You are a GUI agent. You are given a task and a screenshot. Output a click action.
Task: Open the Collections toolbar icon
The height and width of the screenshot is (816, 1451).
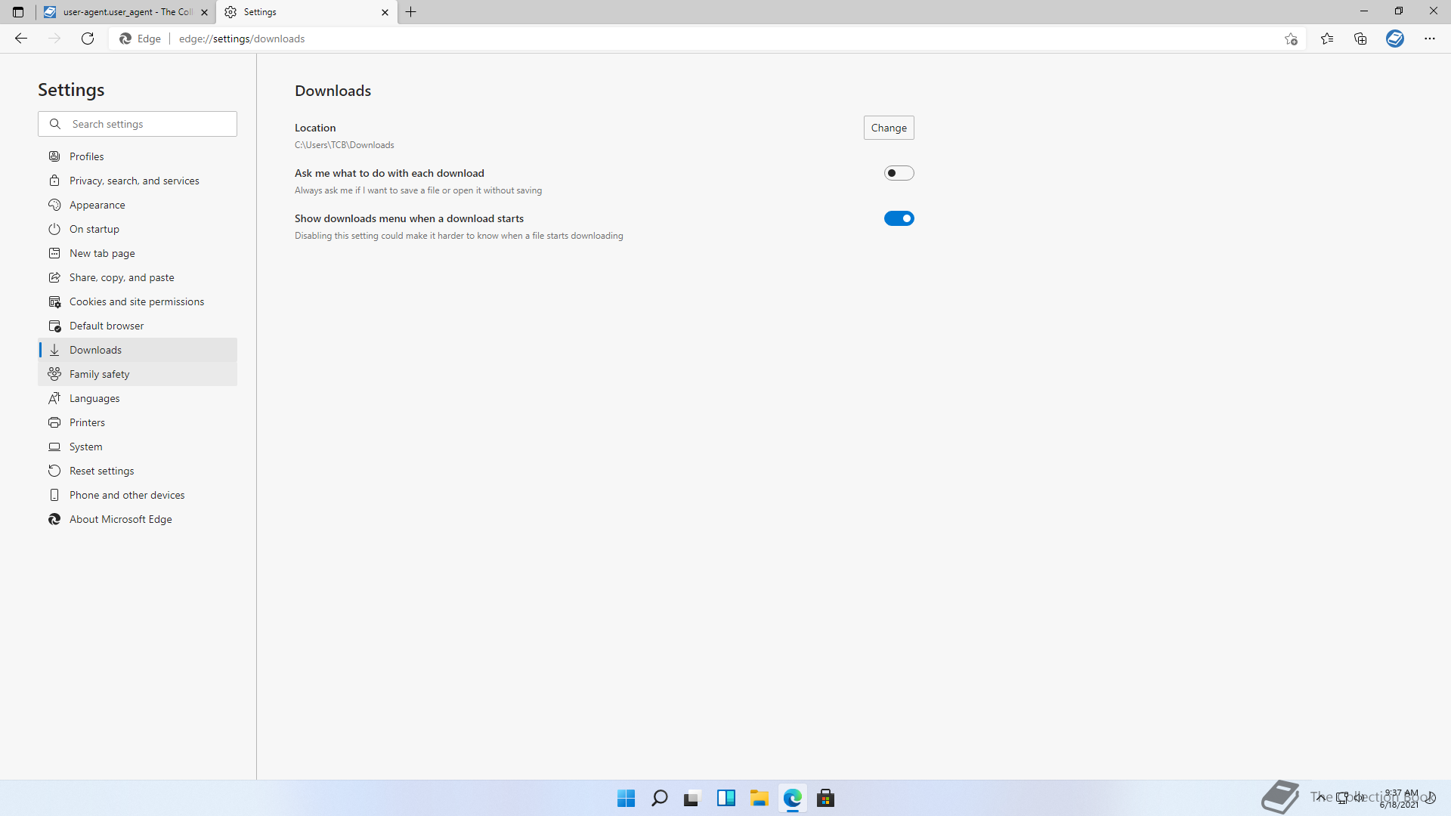coord(1360,39)
